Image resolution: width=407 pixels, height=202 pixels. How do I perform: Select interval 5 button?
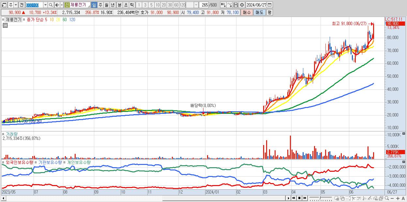click(x=151, y=5)
